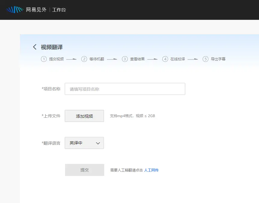
Task: Open the 工作台 workspace menu item
Action: pos(59,10)
